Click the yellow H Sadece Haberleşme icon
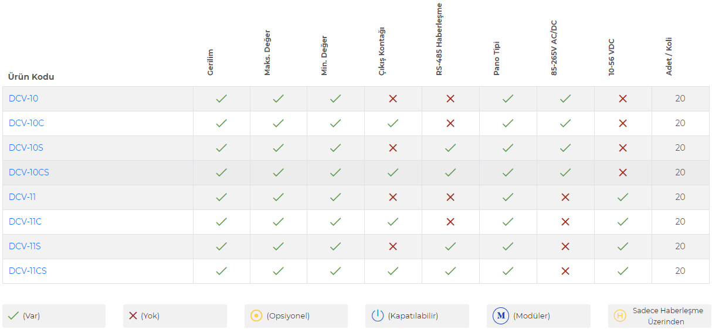This screenshot has height=329, width=712. pyautogui.click(x=620, y=316)
